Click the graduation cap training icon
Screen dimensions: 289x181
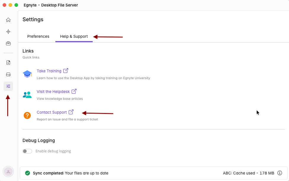pyautogui.click(x=27, y=74)
